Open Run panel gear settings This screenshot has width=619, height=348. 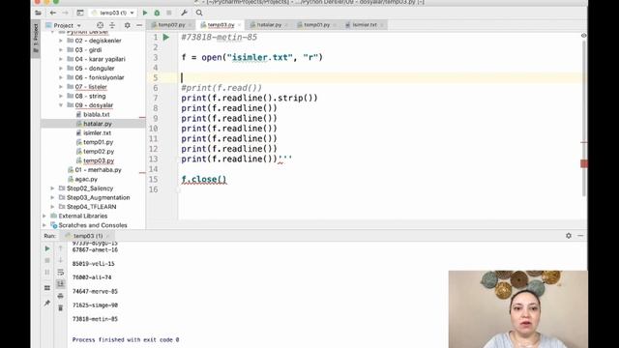click(x=569, y=236)
